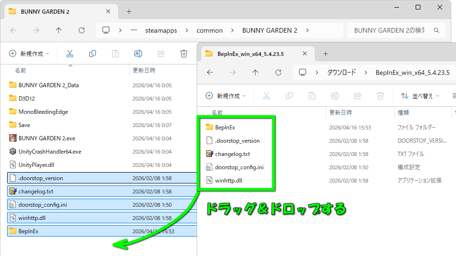Select the BepInEx folder in the right window

tap(225, 128)
